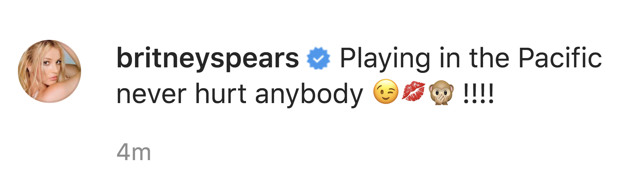The width and height of the screenshot is (636, 189).
Task: Click the last exclamation mark in the comment
Action: click(491, 93)
